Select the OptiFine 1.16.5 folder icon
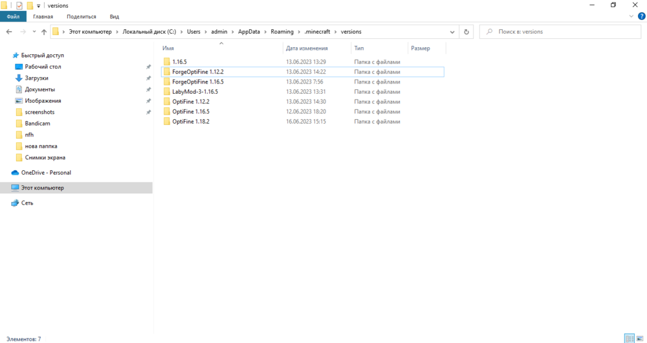Viewport: 647px width, 343px height. click(x=167, y=111)
